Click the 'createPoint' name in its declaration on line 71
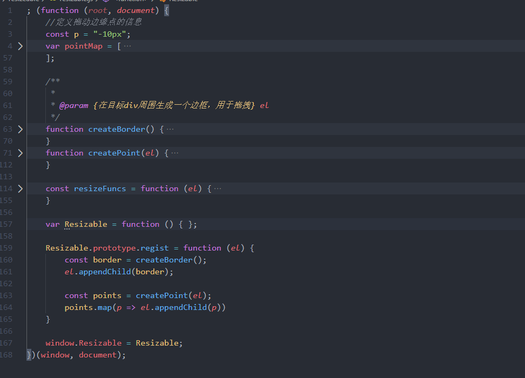Screen dimensions: 525x378 pyautogui.click(x=114, y=153)
